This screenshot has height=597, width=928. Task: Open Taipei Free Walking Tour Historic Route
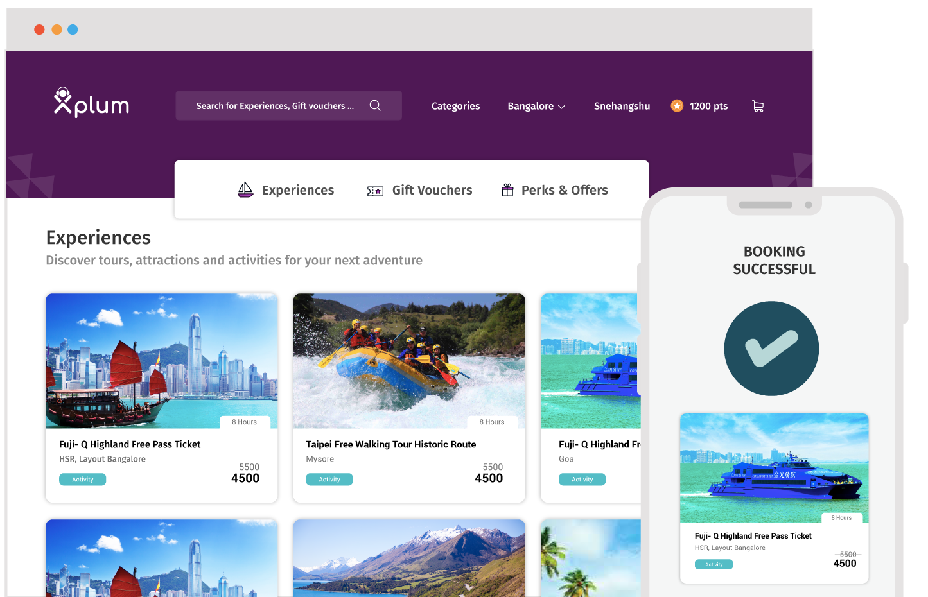click(x=390, y=444)
